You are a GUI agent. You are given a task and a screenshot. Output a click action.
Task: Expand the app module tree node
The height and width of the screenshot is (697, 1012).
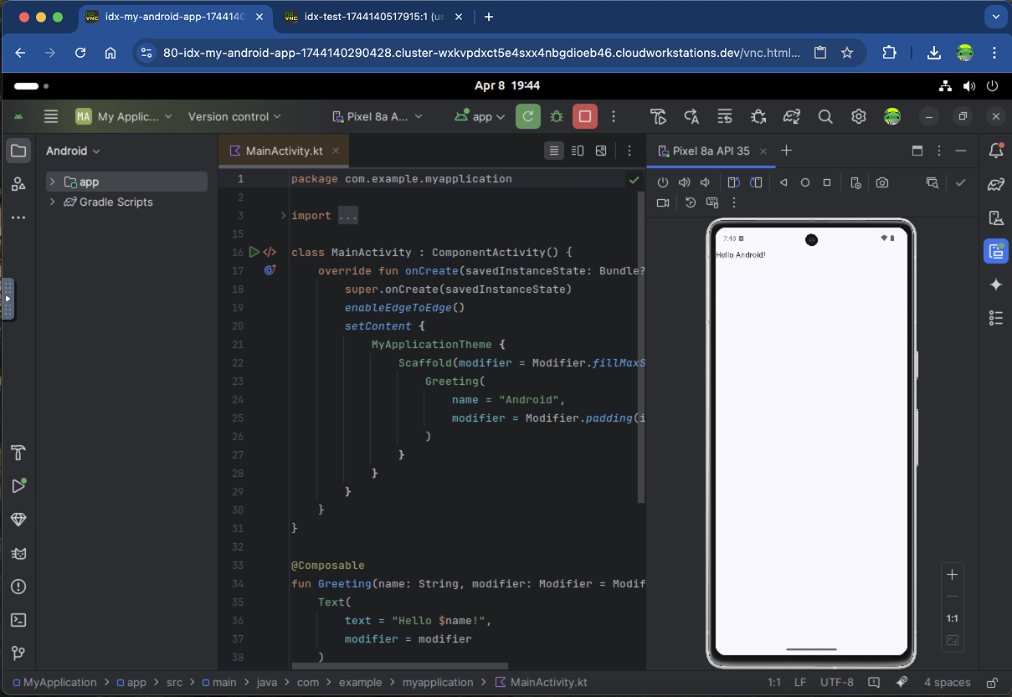click(52, 182)
